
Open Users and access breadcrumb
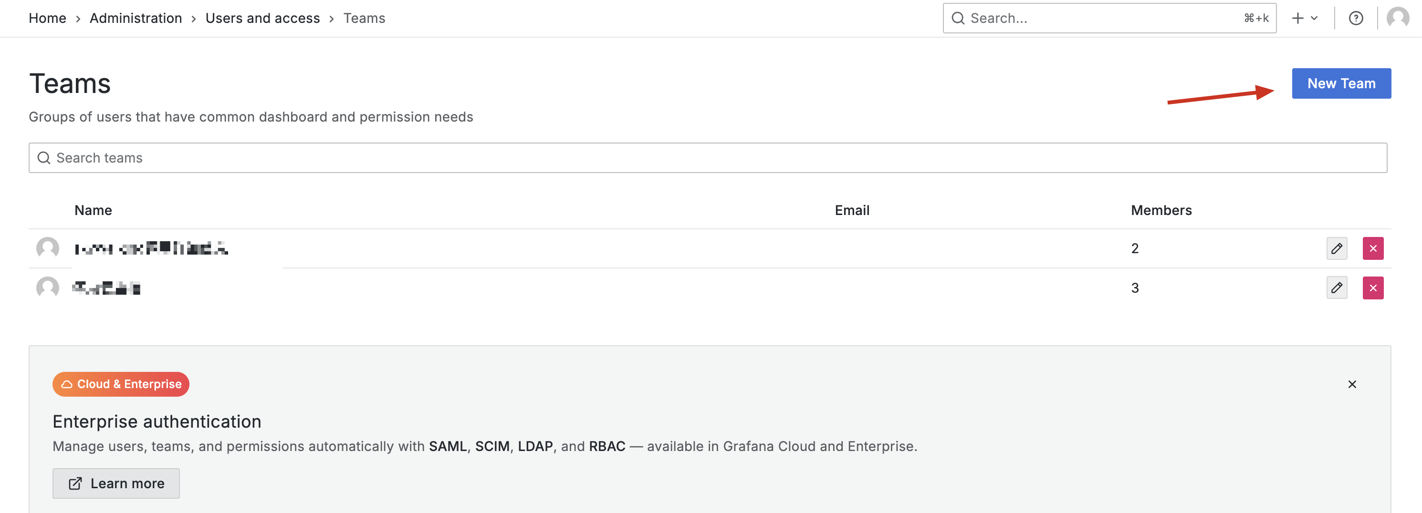pyautogui.click(x=262, y=18)
